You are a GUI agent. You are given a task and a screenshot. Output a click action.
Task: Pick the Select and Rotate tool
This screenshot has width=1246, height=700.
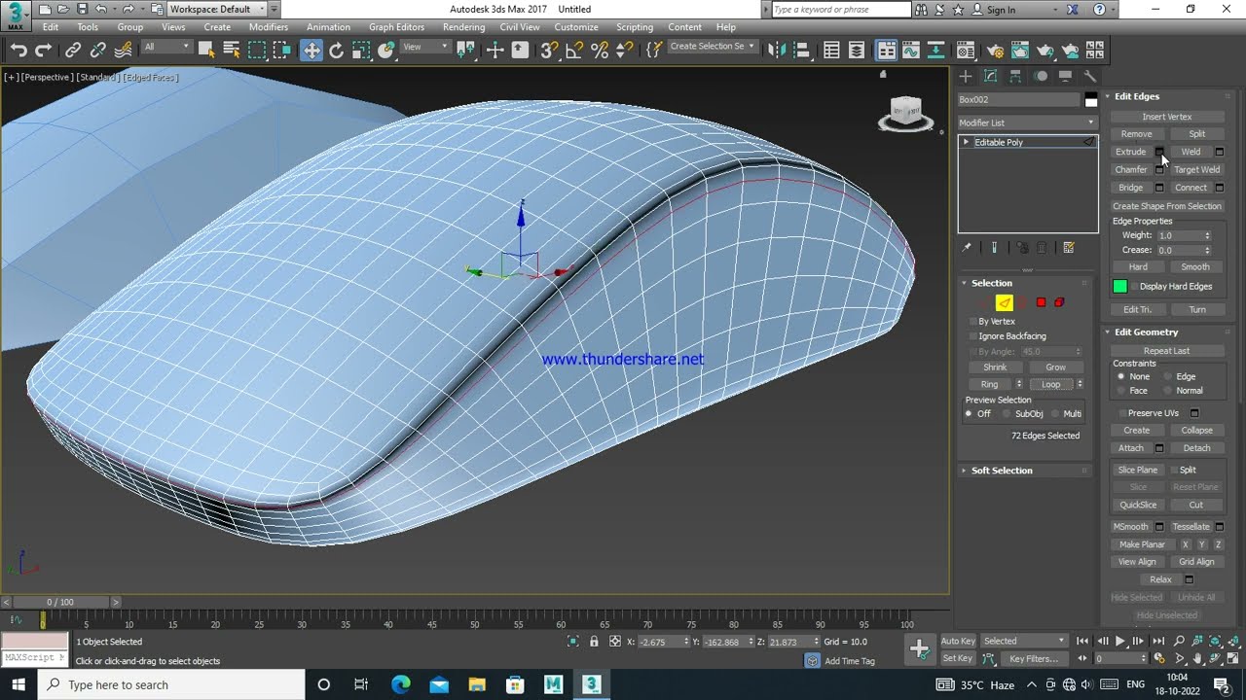coord(336,50)
